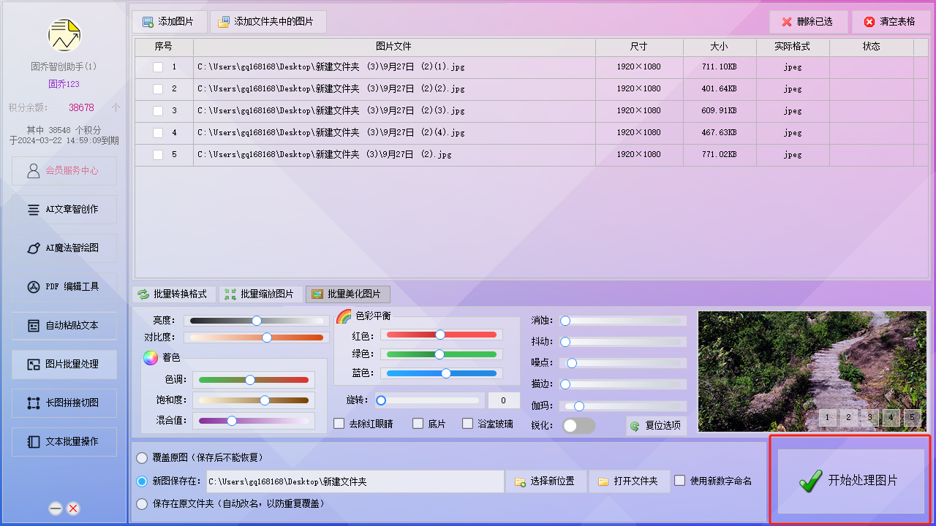The width and height of the screenshot is (936, 526).
Task: Click 清空表格 button
Action: [891, 22]
